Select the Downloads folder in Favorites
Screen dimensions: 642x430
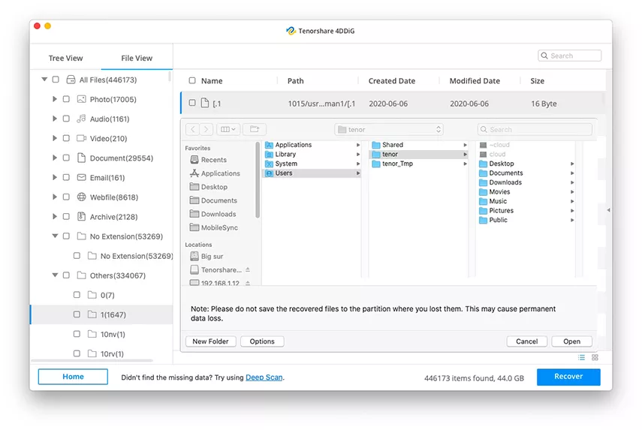[218, 214]
